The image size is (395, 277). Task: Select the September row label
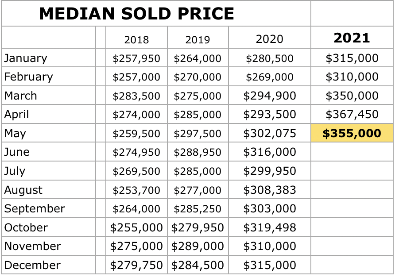(35, 208)
